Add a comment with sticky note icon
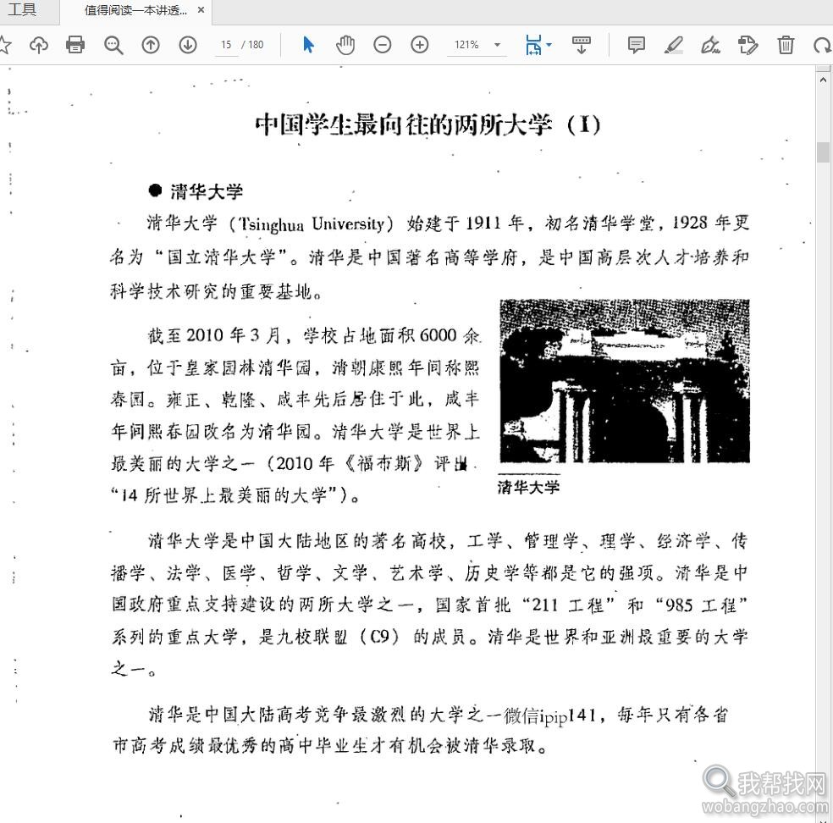Viewport: 833px width, 823px height. (637, 45)
